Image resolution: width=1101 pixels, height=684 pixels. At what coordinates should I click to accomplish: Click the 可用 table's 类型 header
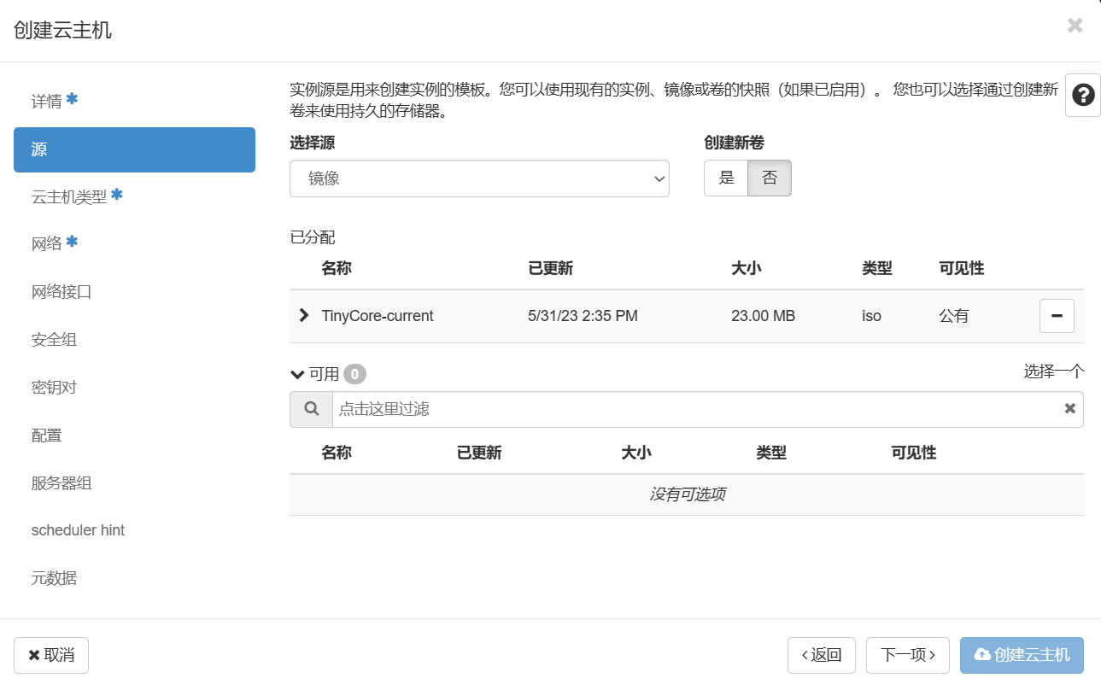771,453
